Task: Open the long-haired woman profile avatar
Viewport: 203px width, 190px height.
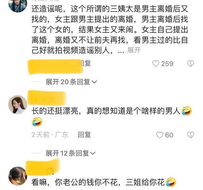Action: pyautogui.click(x=18, y=105)
